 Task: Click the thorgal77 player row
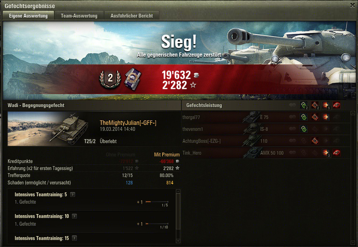[266, 117]
